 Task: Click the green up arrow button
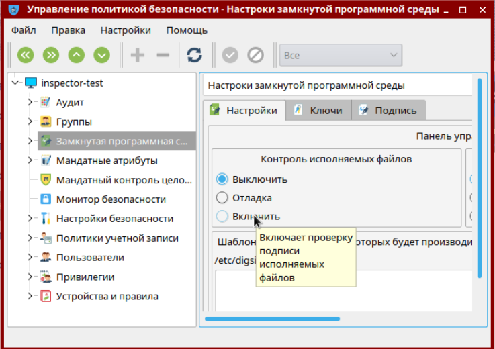77,55
